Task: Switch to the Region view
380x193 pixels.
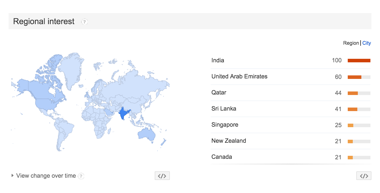Action: pos(351,43)
